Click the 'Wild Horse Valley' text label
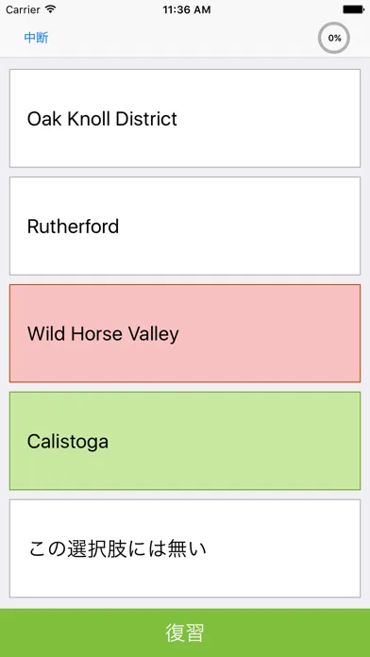370x657 pixels. click(103, 334)
